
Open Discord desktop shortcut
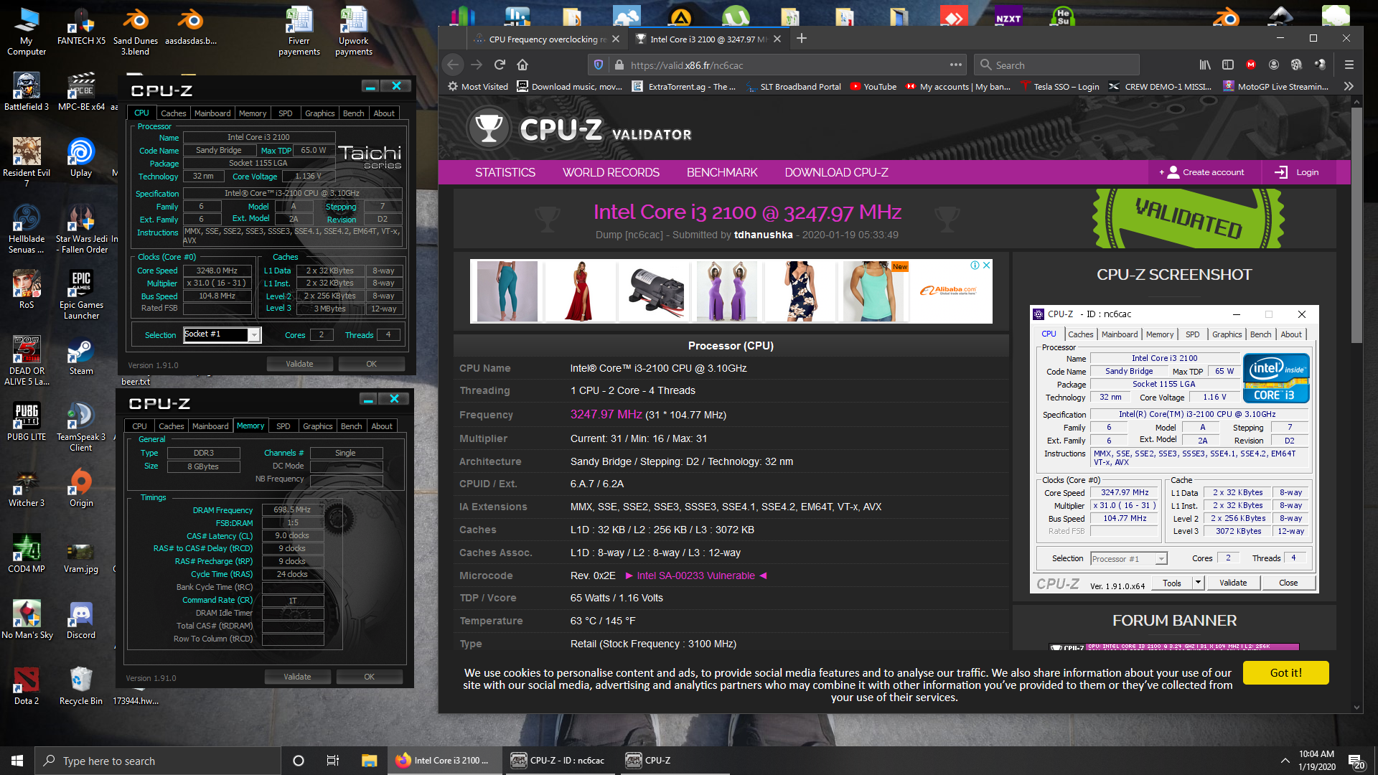[x=81, y=620]
